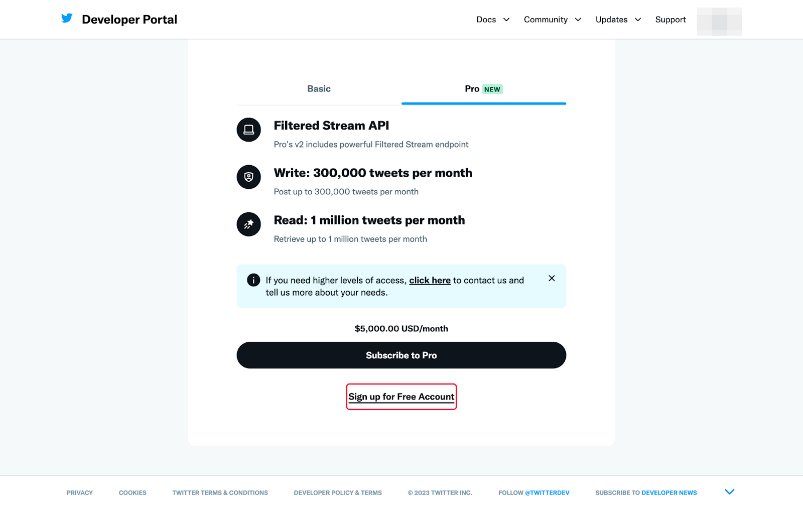Viewport: 803px width, 509px height.
Task: Select the Pro NEW tab
Action: pos(484,89)
